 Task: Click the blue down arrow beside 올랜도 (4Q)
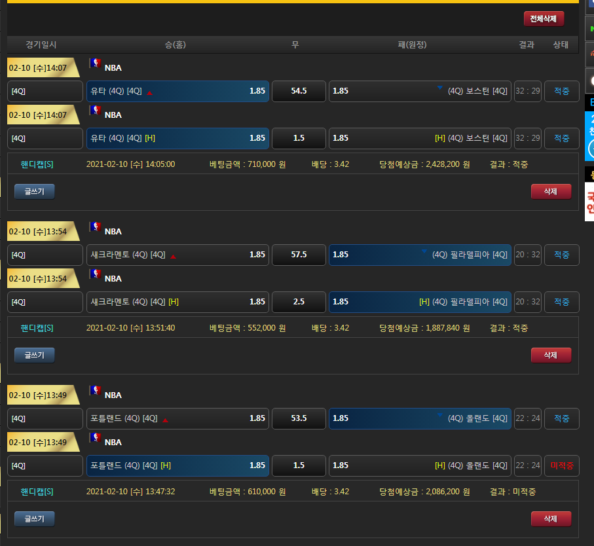point(440,415)
